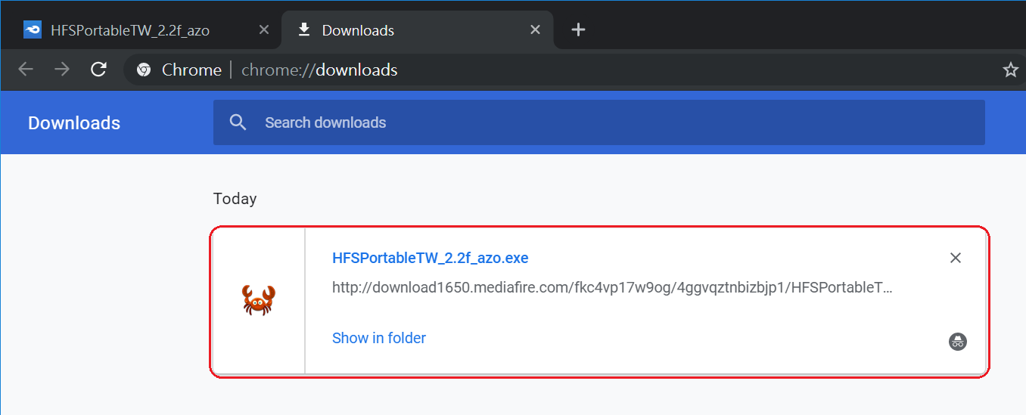The image size is (1026, 415).
Task: Bookmark this page with the star icon
Action: [1010, 70]
